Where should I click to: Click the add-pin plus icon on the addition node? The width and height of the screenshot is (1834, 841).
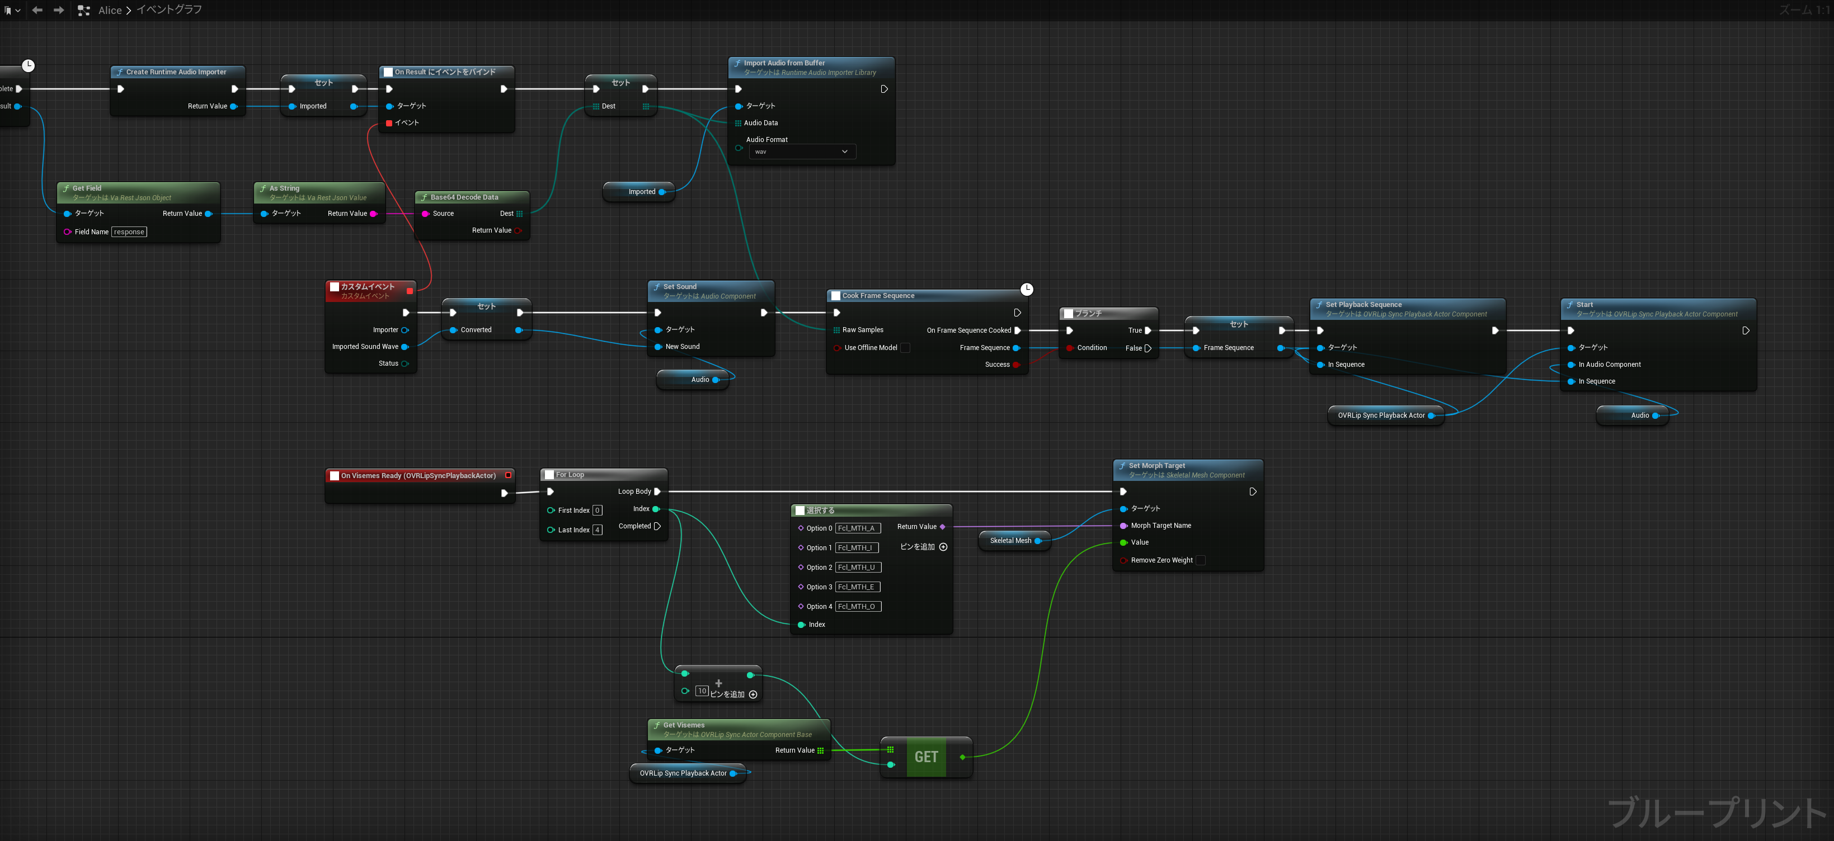tap(753, 694)
